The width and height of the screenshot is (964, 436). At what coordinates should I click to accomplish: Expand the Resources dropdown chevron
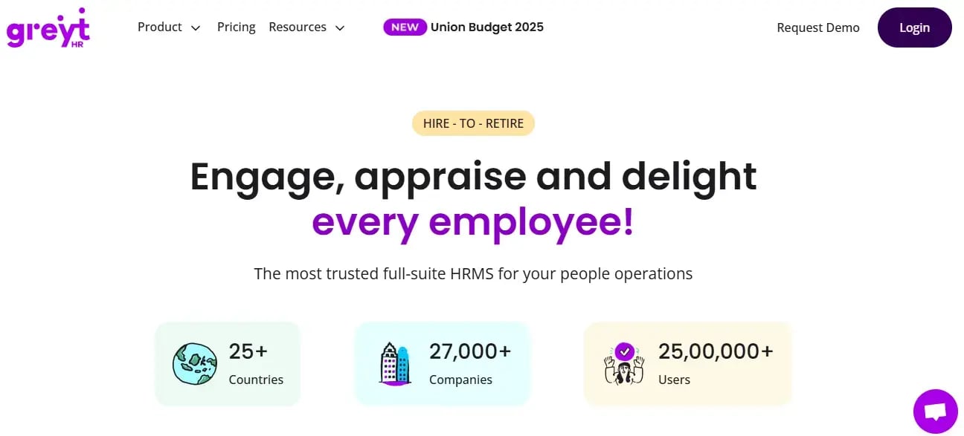pos(340,28)
